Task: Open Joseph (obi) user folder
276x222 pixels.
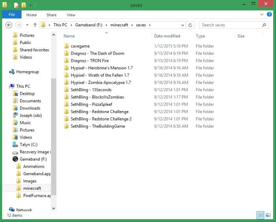Action: pyautogui.click(x=27, y=115)
